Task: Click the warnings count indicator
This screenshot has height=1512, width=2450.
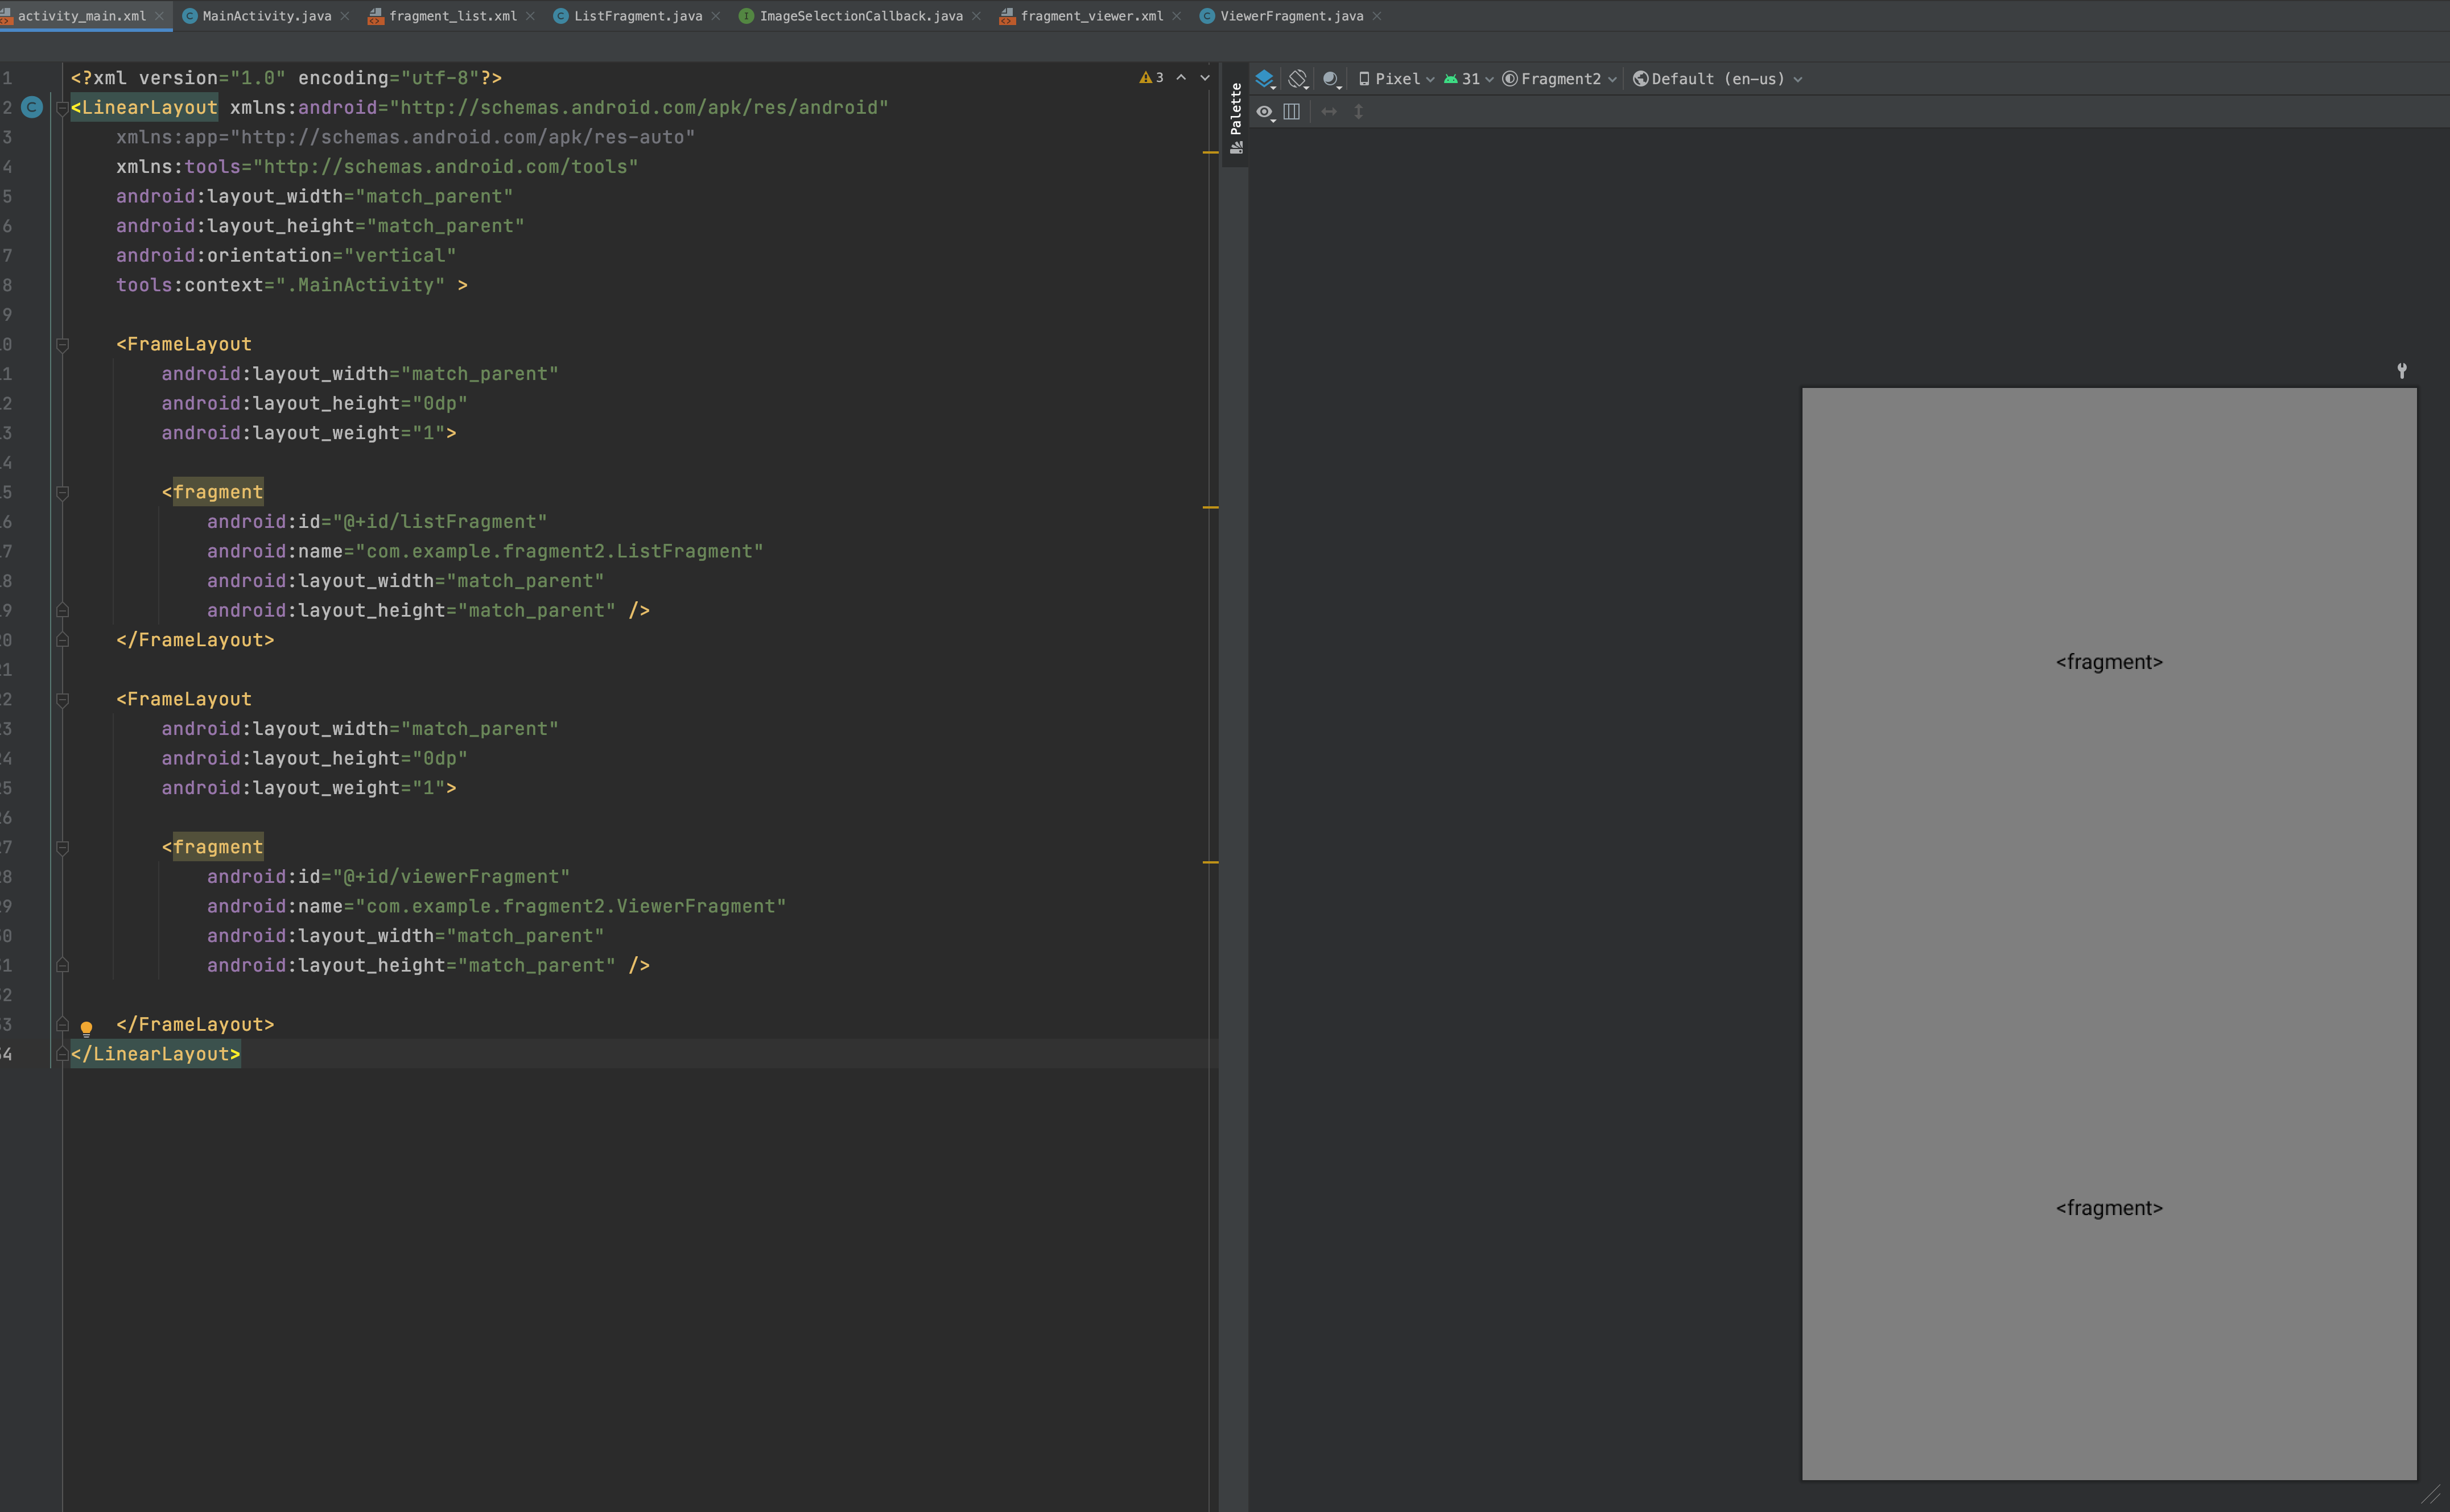Action: click(x=1152, y=78)
